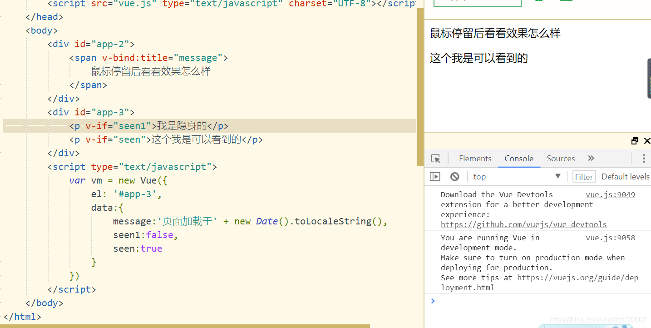Click the code line 'seen:true'
The width and height of the screenshot is (651, 328).
pos(138,248)
